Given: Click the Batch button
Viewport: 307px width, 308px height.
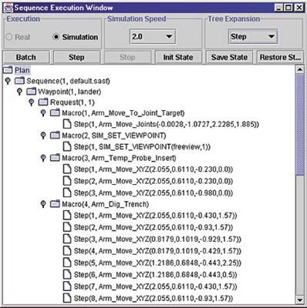Looking at the screenshot, I should click(x=25, y=57).
